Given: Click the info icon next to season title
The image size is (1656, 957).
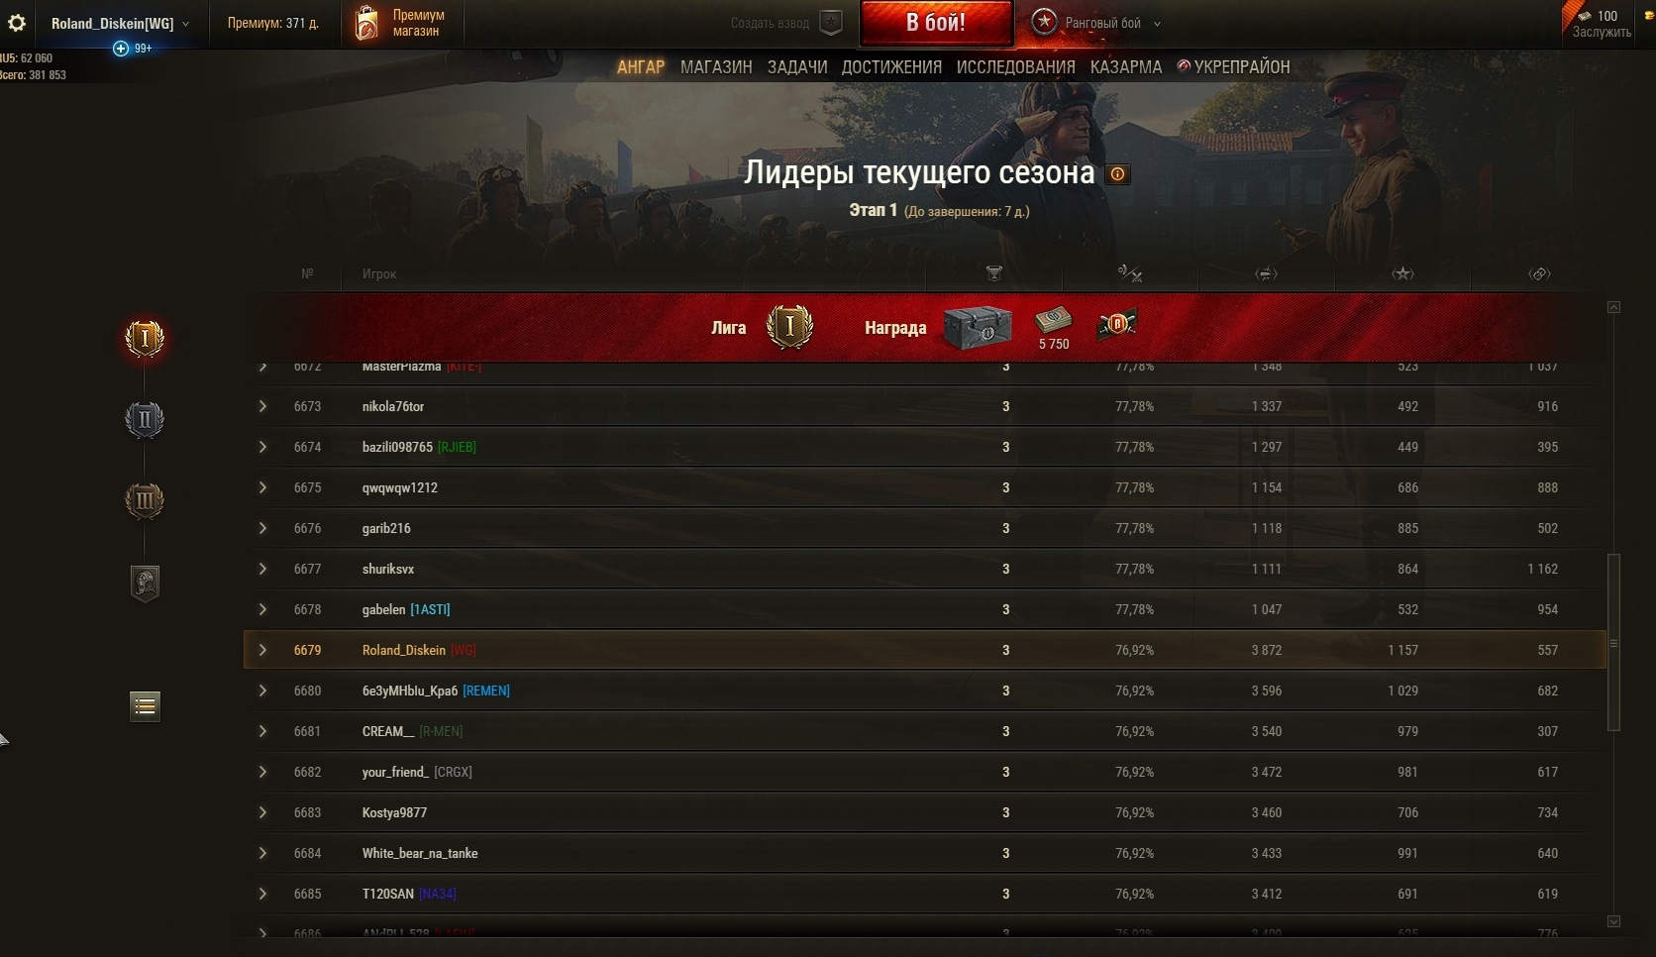Looking at the screenshot, I should pos(1117,174).
